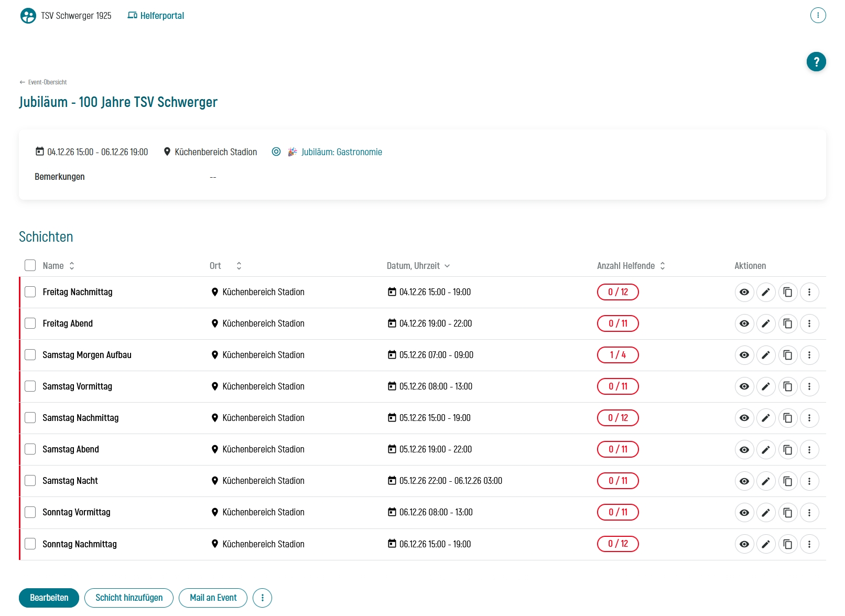The image size is (845, 616).
Task: Edit the Samstag Nacht shift
Action: click(765, 481)
